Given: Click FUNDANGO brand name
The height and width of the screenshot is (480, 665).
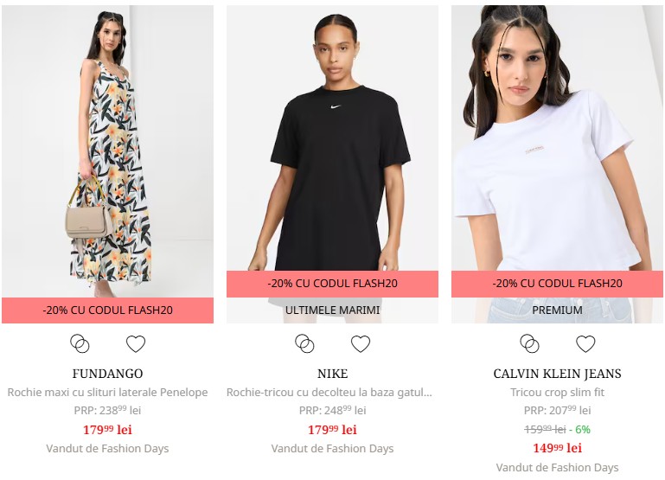Looking at the screenshot, I should pyautogui.click(x=108, y=374).
